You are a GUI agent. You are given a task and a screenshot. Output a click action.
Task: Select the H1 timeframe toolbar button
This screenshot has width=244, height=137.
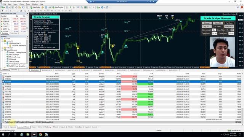pos(55,11)
